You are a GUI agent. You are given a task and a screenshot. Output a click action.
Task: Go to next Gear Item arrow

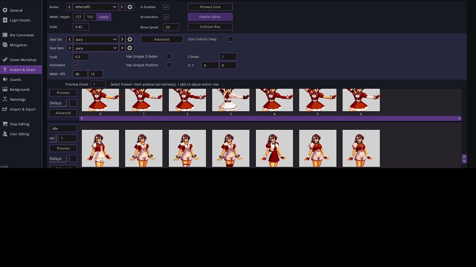click(122, 48)
